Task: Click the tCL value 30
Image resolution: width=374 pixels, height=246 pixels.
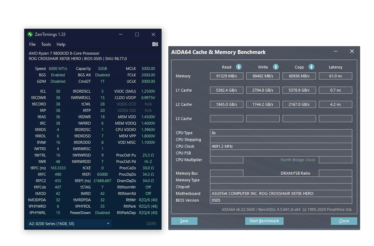Action: [x=58, y=92]
